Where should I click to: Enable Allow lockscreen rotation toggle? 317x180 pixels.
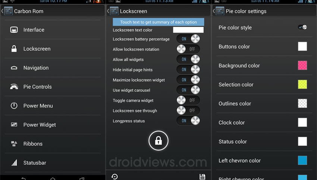pyautogui.click(x=188, y=49)
